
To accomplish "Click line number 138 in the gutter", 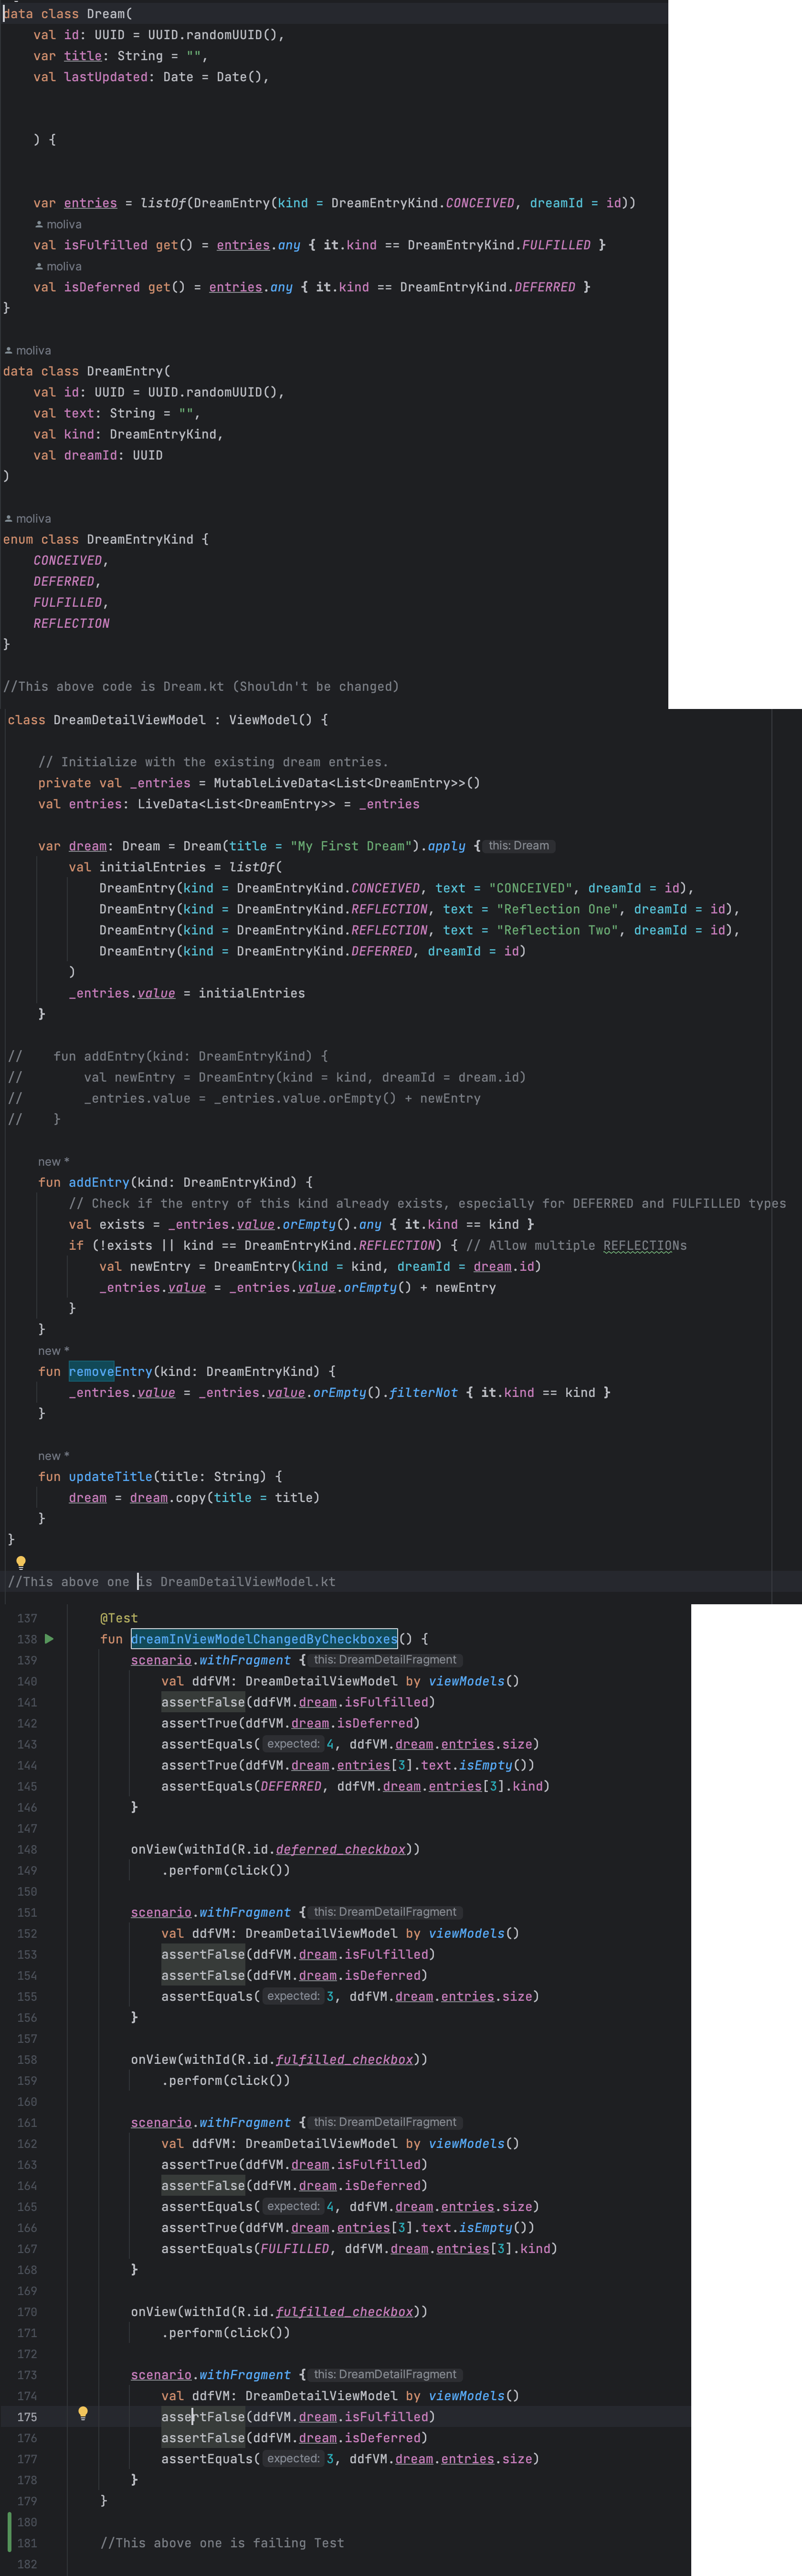I will point(27,1639).
